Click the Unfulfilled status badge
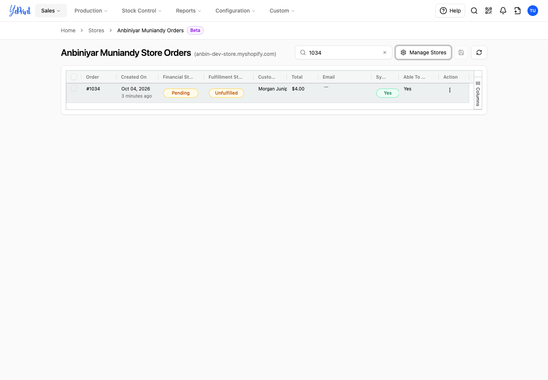Screen dimensions: 548x380 pos(226,93)
